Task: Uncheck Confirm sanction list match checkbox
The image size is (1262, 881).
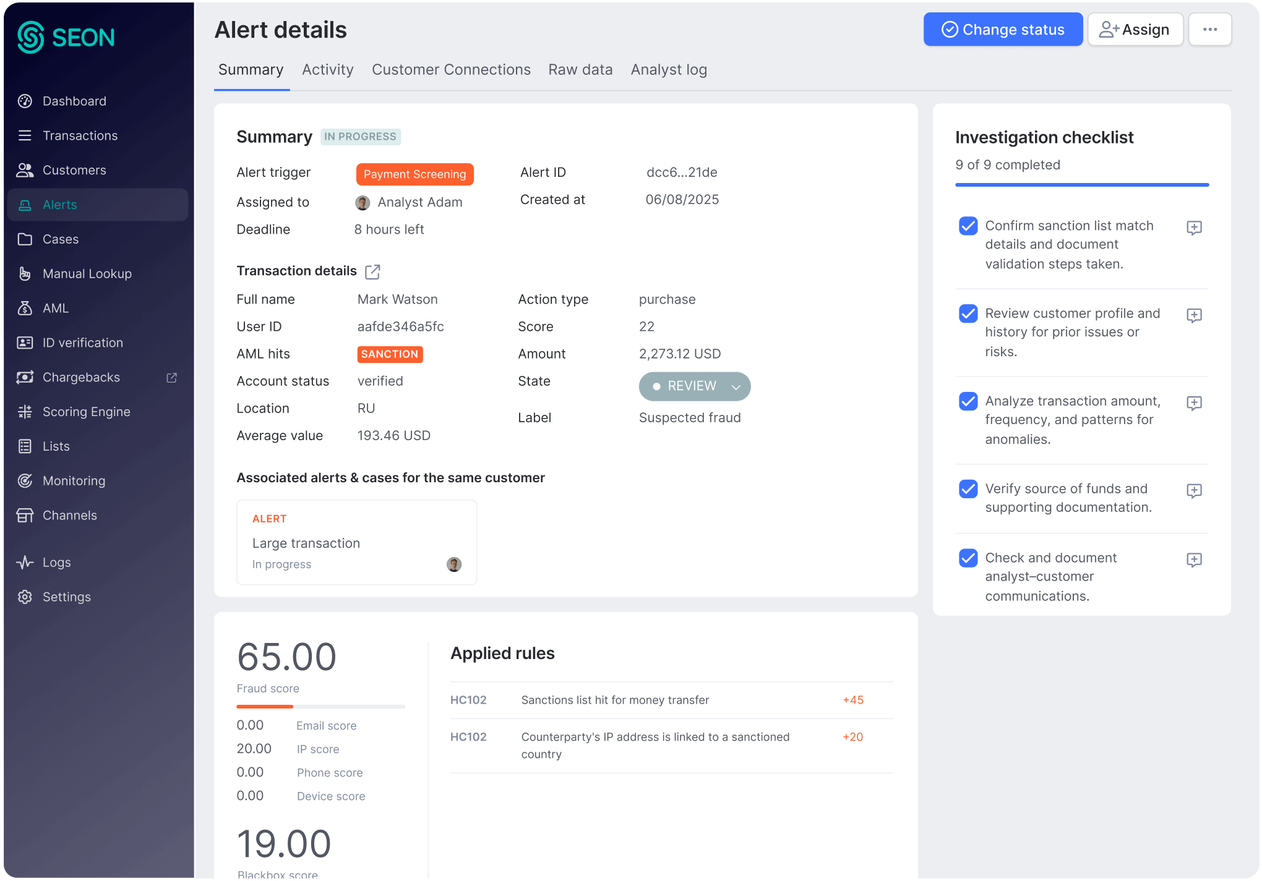Action: 968,226
